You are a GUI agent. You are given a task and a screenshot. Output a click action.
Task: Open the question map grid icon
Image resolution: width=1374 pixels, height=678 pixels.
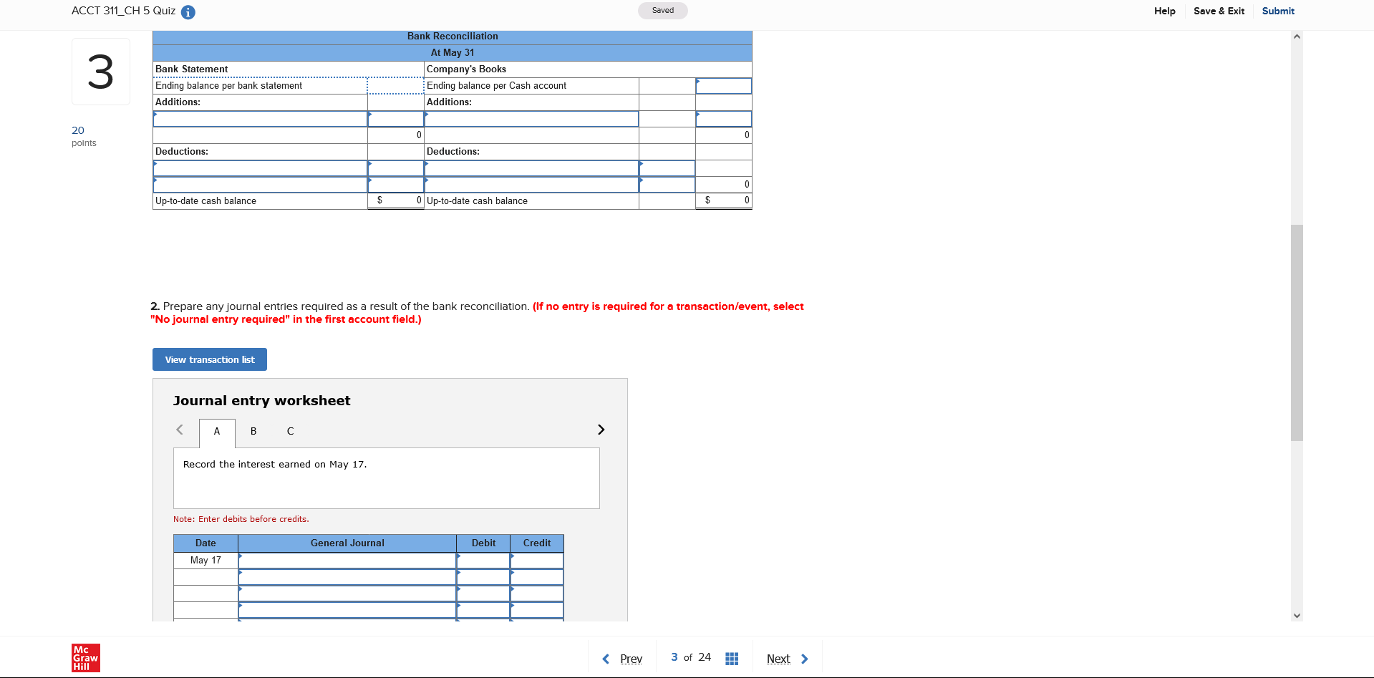(731, 658)
